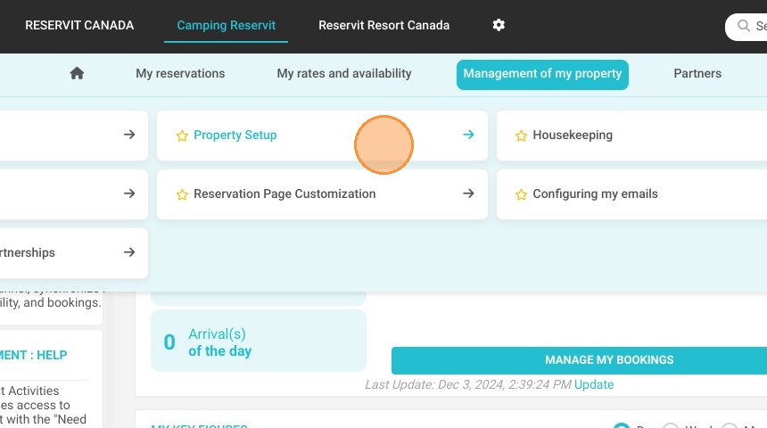Open the Property Setup link
This screenshot has height=428, width=767.
235,135
